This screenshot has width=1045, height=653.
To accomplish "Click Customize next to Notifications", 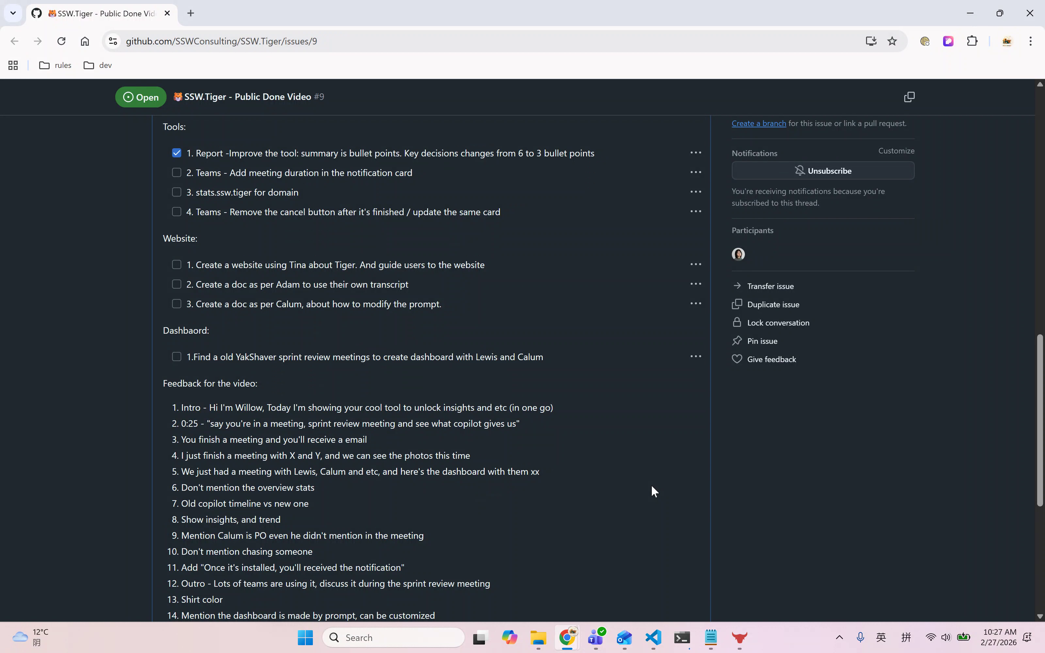I will (896, 151).
